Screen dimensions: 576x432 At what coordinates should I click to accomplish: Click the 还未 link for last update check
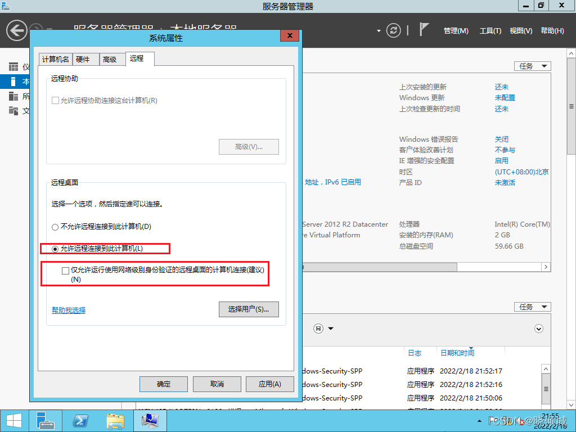(501, 109)
